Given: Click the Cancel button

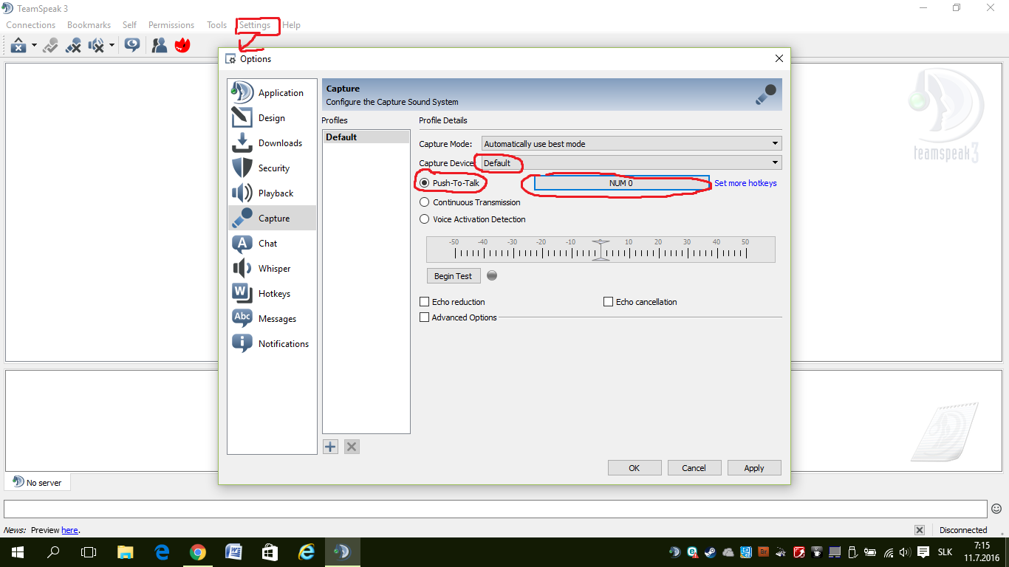Looking at the screenshot, I should click(x=694, y=468).
